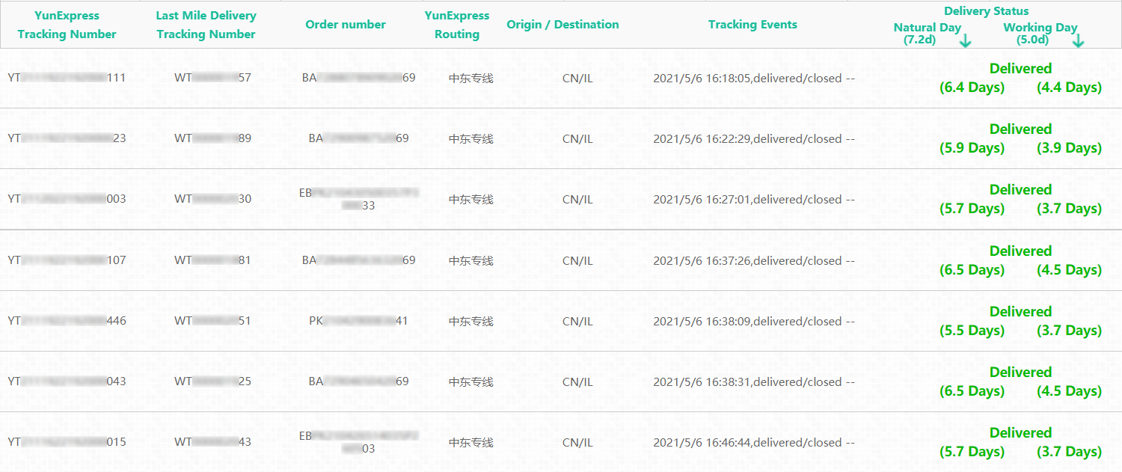Click the Delivery Status heading
1122x472 pixels.
pyautogui.click(x=986, y=11)
